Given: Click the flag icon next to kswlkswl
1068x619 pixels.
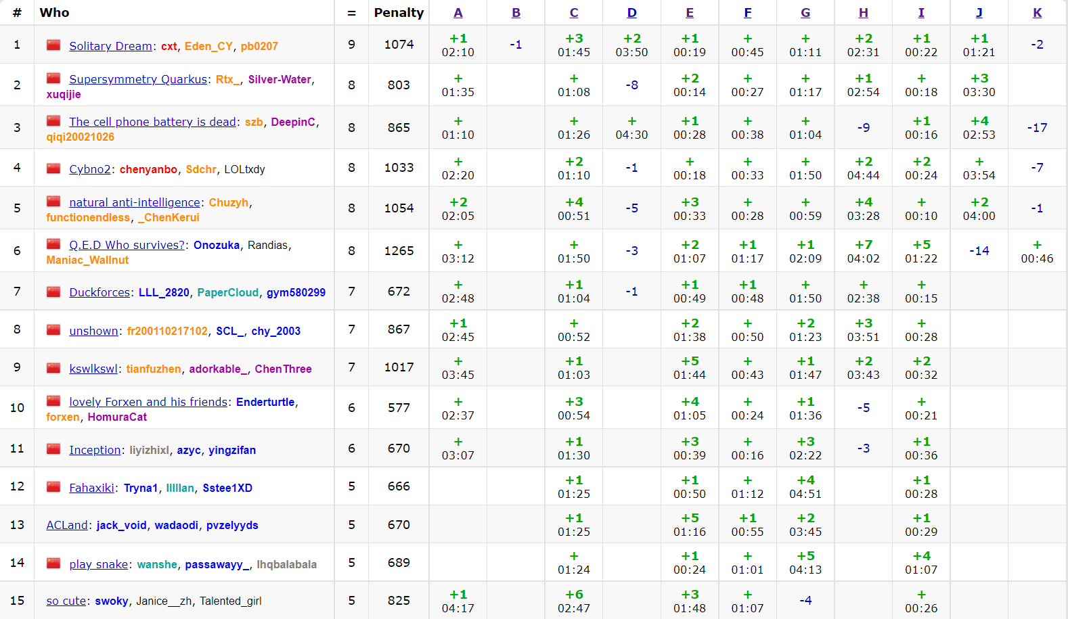Looking at the screenshot, I should tap(53, 368).
